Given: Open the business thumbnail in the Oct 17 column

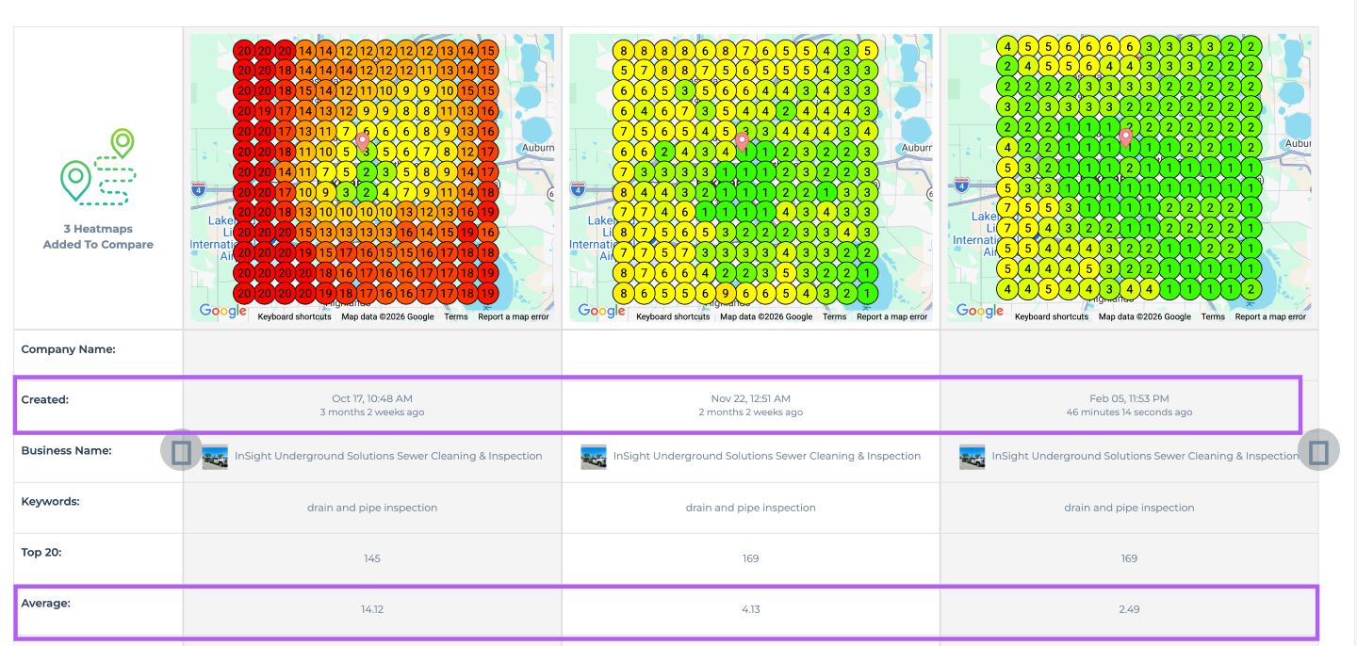Looking at the screenshot, I should (x=215, y=457).
